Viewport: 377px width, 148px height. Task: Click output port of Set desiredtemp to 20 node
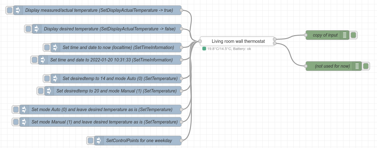[181, 91]
